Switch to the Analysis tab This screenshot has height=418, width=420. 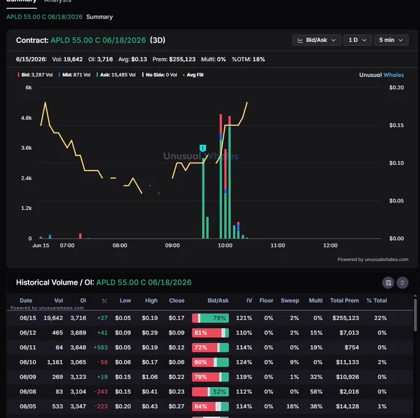[57, 1]
